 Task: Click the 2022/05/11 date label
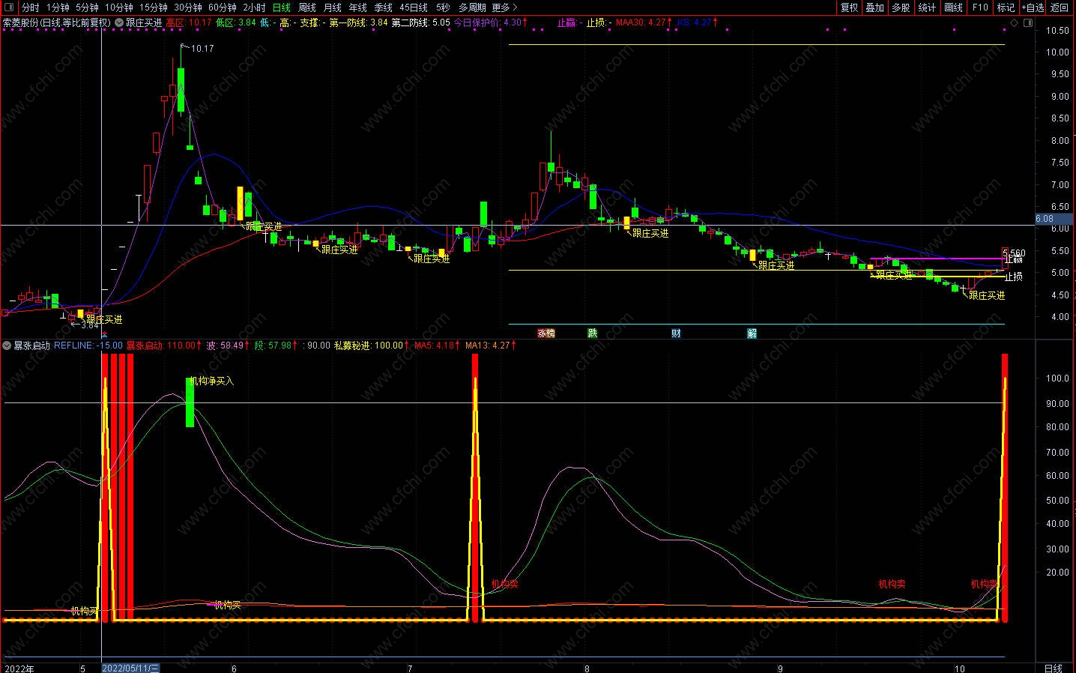click(x=130, y=668)
